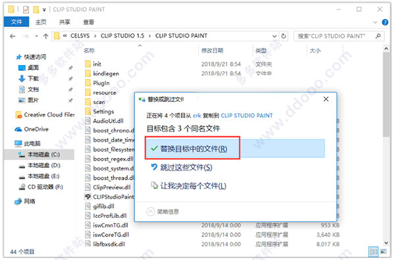Select the IccProfLib.dll file
Screen dimensions: 395x260
coord(106,216)
